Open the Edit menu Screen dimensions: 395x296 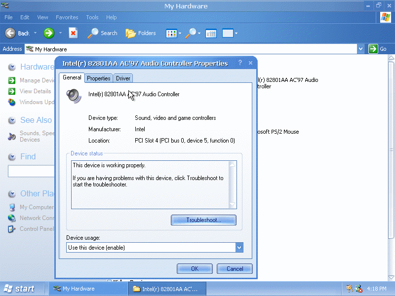25,17
